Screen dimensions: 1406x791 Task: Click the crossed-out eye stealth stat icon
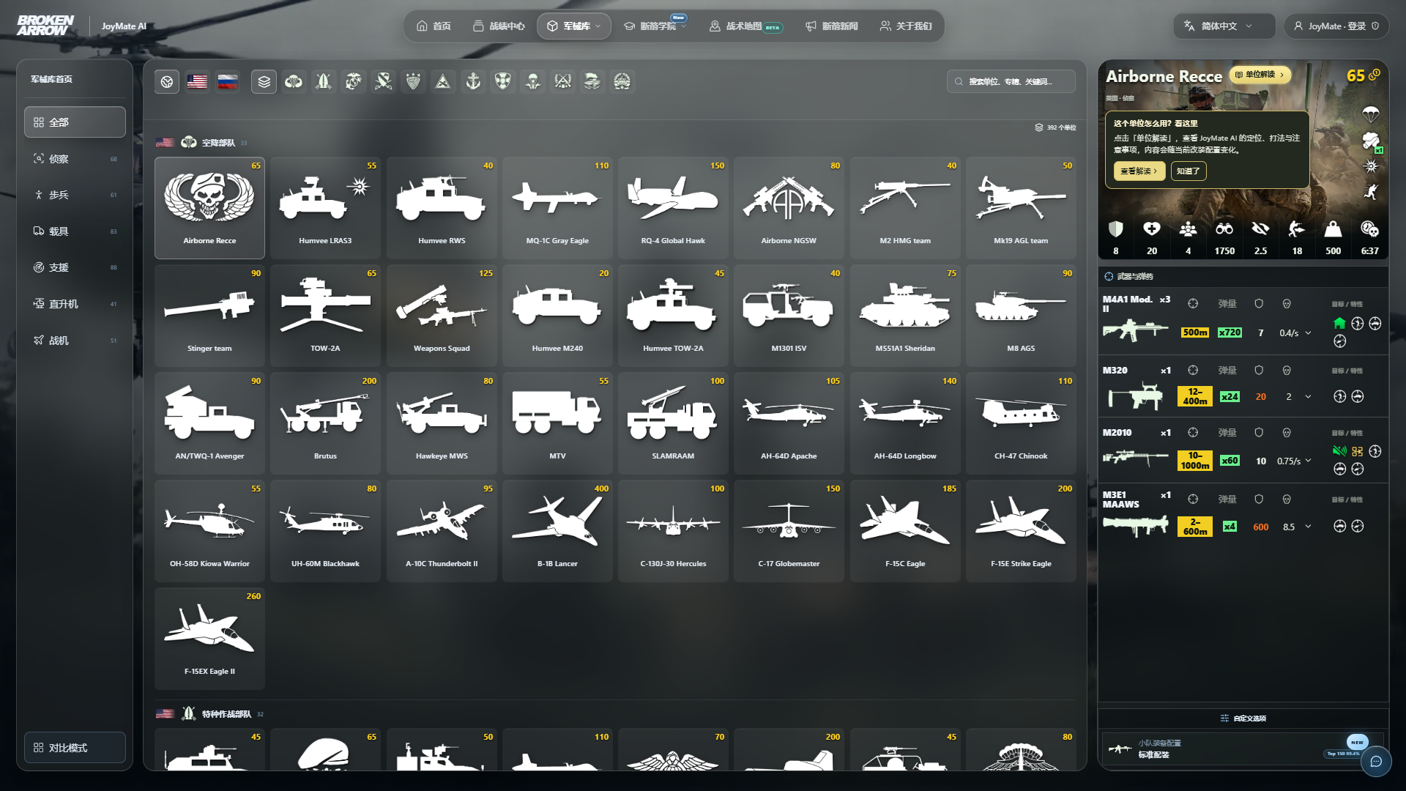(1260, 229)
